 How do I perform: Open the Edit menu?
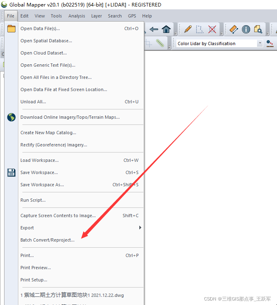[24, 16]
